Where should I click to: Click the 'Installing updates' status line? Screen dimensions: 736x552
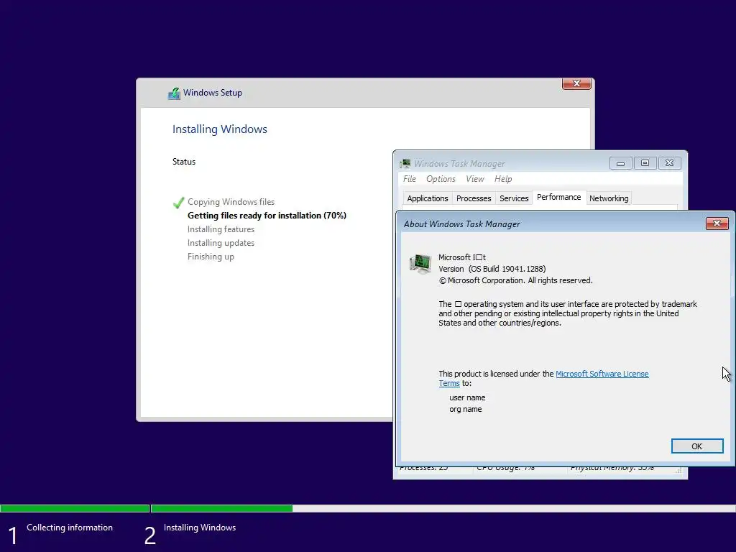(221, 243)
